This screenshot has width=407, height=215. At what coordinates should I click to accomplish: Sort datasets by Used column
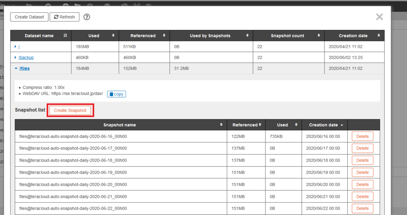pos(95,36)
